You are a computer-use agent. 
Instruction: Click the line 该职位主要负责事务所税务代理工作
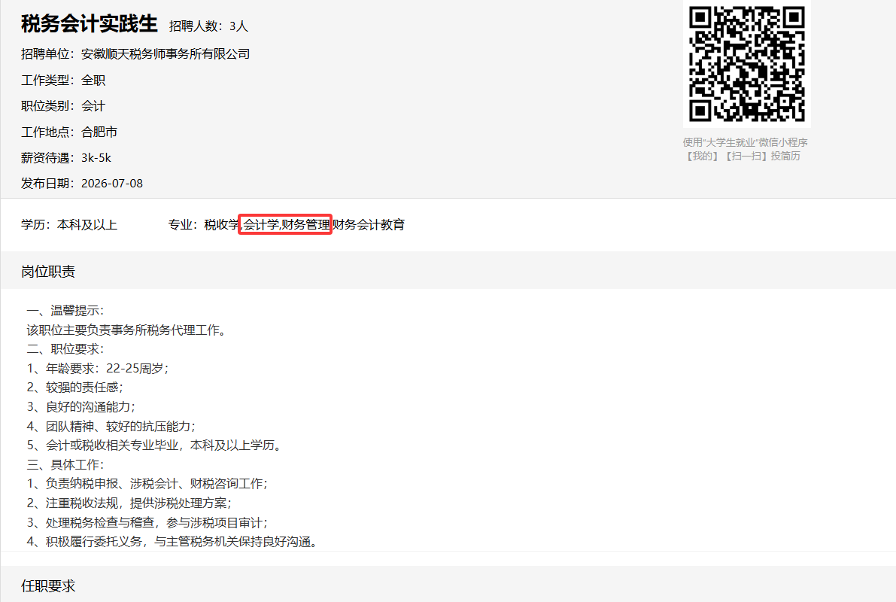[x=127, y=330]
